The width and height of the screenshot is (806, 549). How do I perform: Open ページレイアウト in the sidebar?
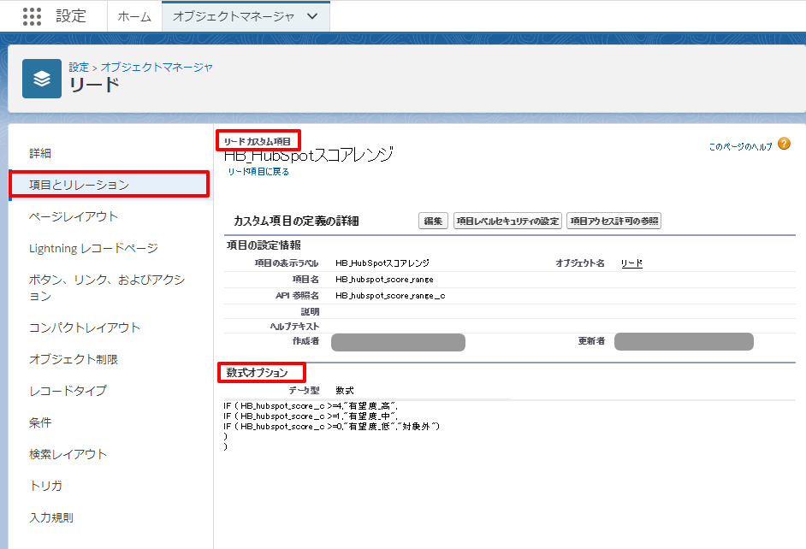(74, 216)
